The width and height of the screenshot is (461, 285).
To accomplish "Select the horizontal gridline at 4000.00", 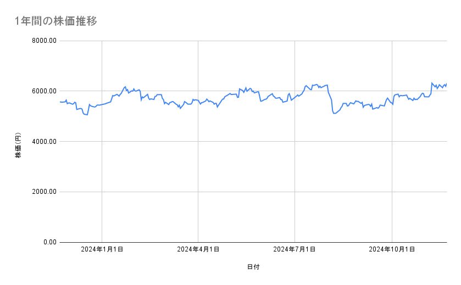I will click(x=247, y=142).
